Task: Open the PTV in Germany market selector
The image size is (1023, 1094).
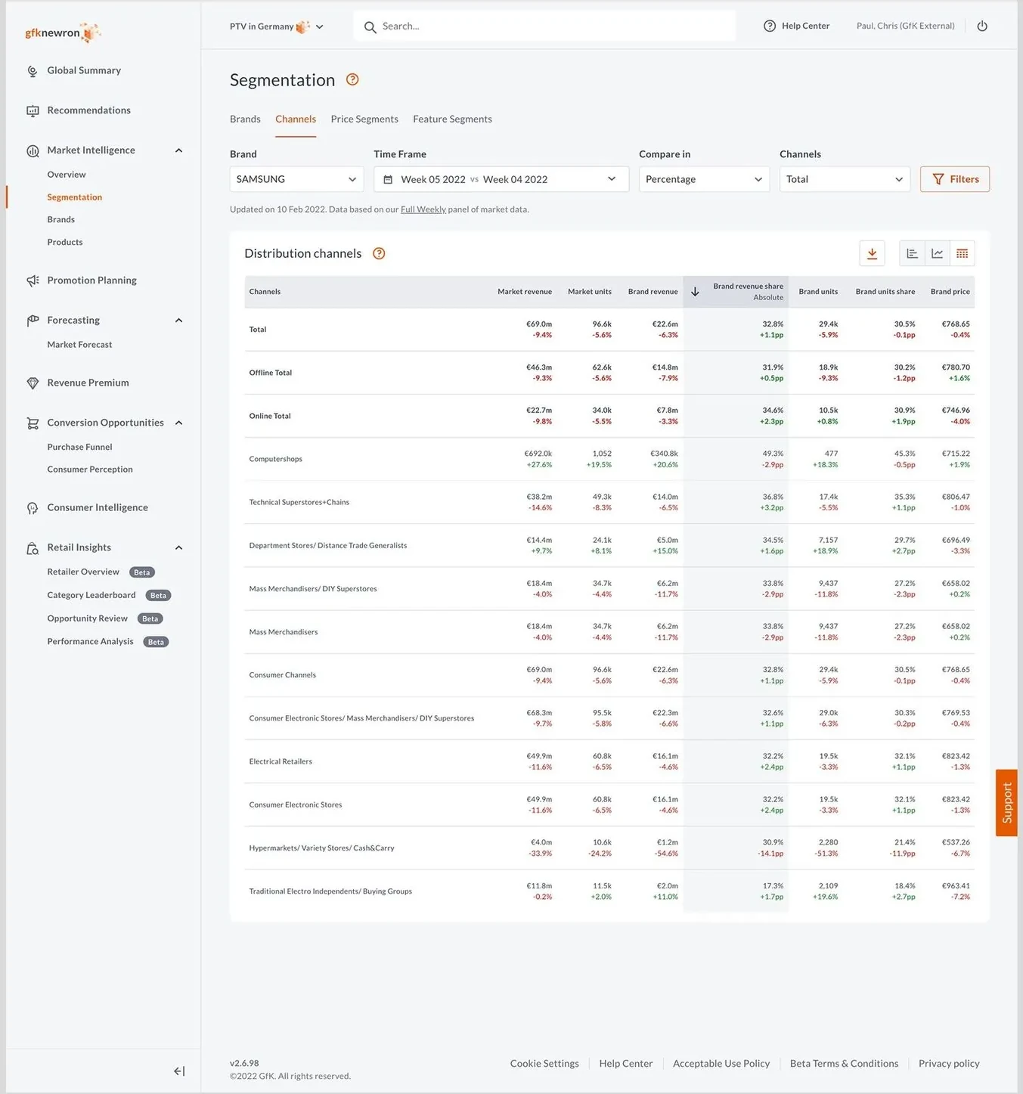Action: click(x=277, y=26)
